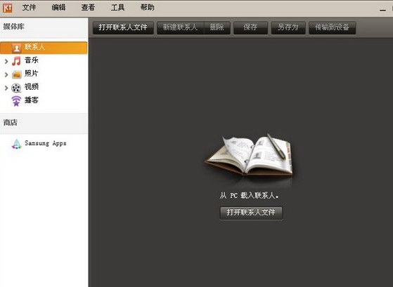Click the 从 PC 载入联系人 message text
Viewport: 393px width, 287px height.
click(250, 195)
